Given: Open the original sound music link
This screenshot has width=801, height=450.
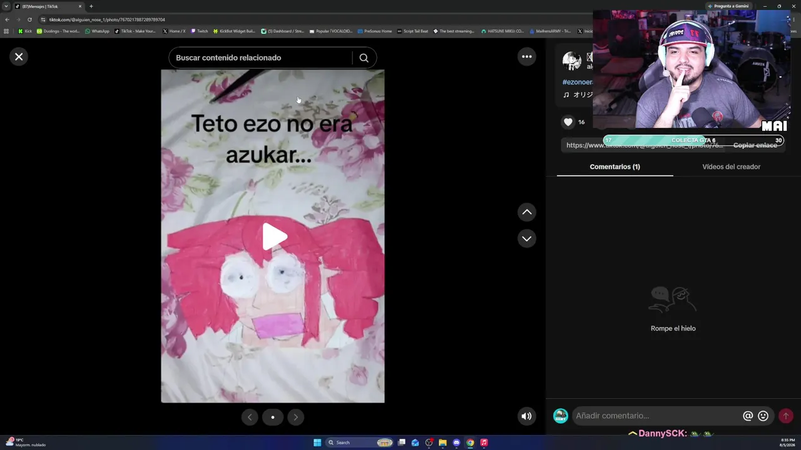Looking at the screenshot, I should click(x=578, y=95).
